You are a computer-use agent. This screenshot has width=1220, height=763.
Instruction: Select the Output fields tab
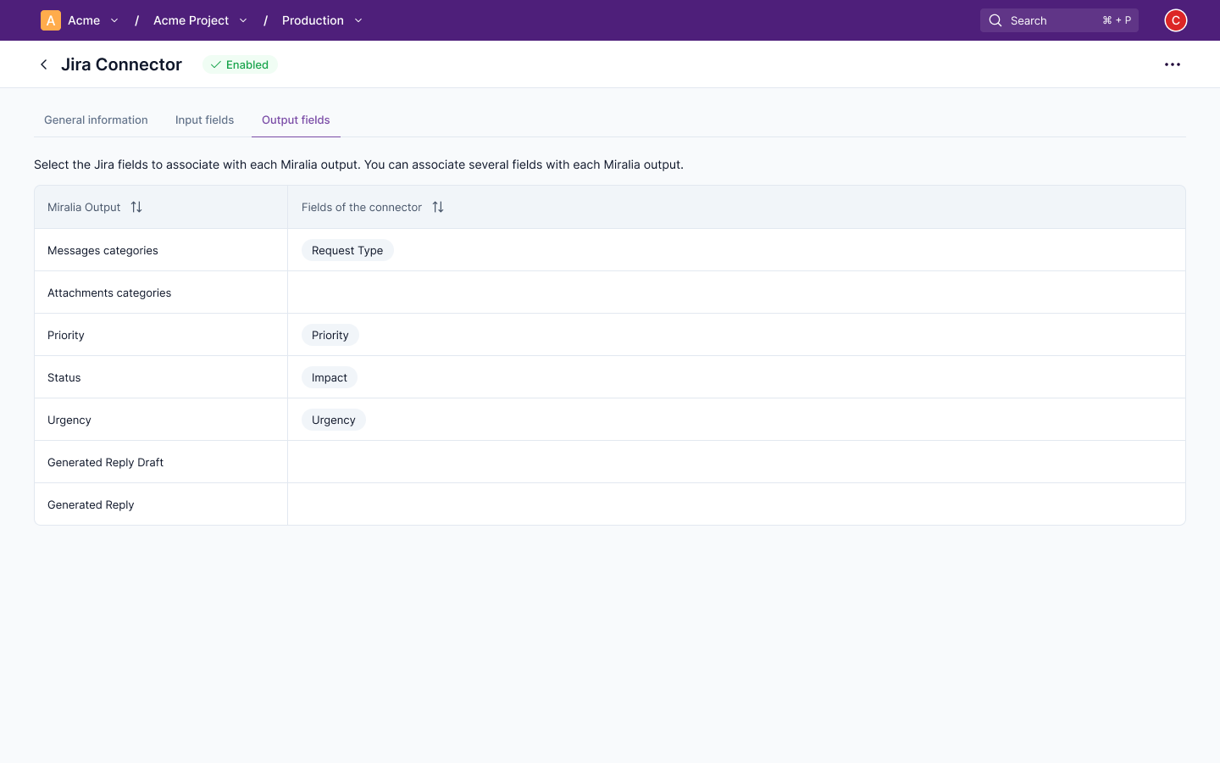point(296,120)
